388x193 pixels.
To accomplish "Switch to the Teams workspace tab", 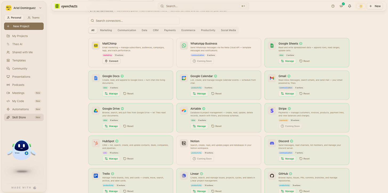I will pos(34,18).
